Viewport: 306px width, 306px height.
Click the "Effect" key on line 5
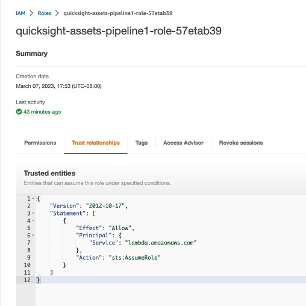click(x=89, y=228)
